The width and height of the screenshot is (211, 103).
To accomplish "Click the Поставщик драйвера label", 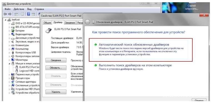I will (x=62, y=38).
